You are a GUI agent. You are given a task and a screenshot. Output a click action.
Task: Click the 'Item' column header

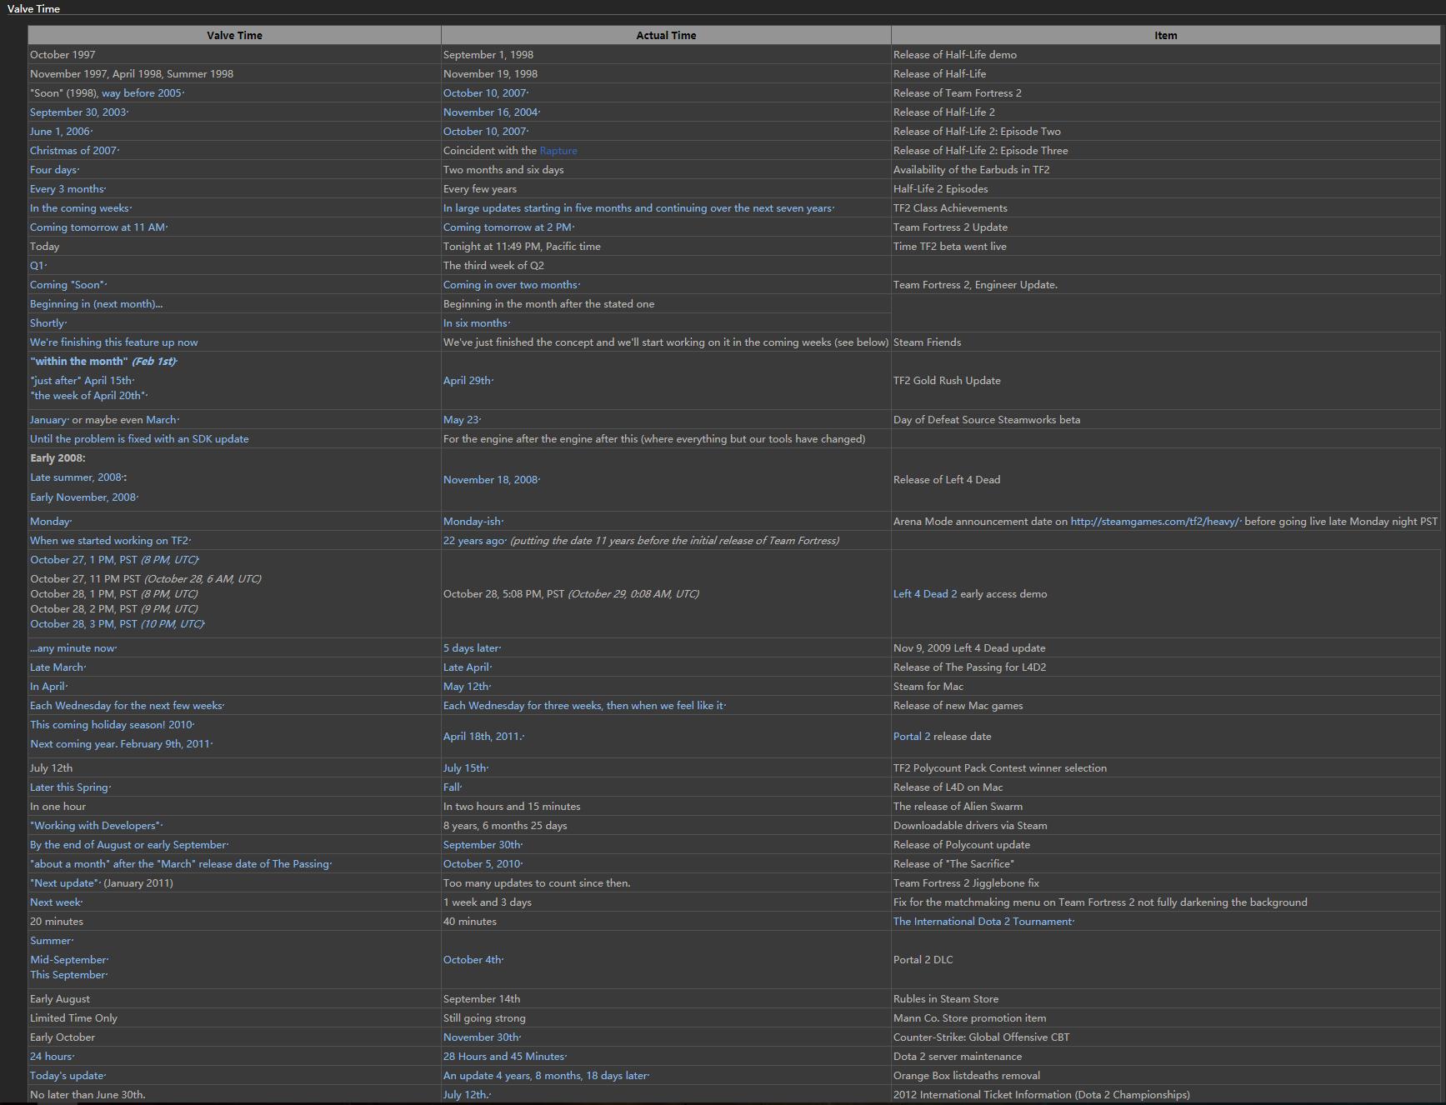pyautogui.click(x=1166, y=35)
